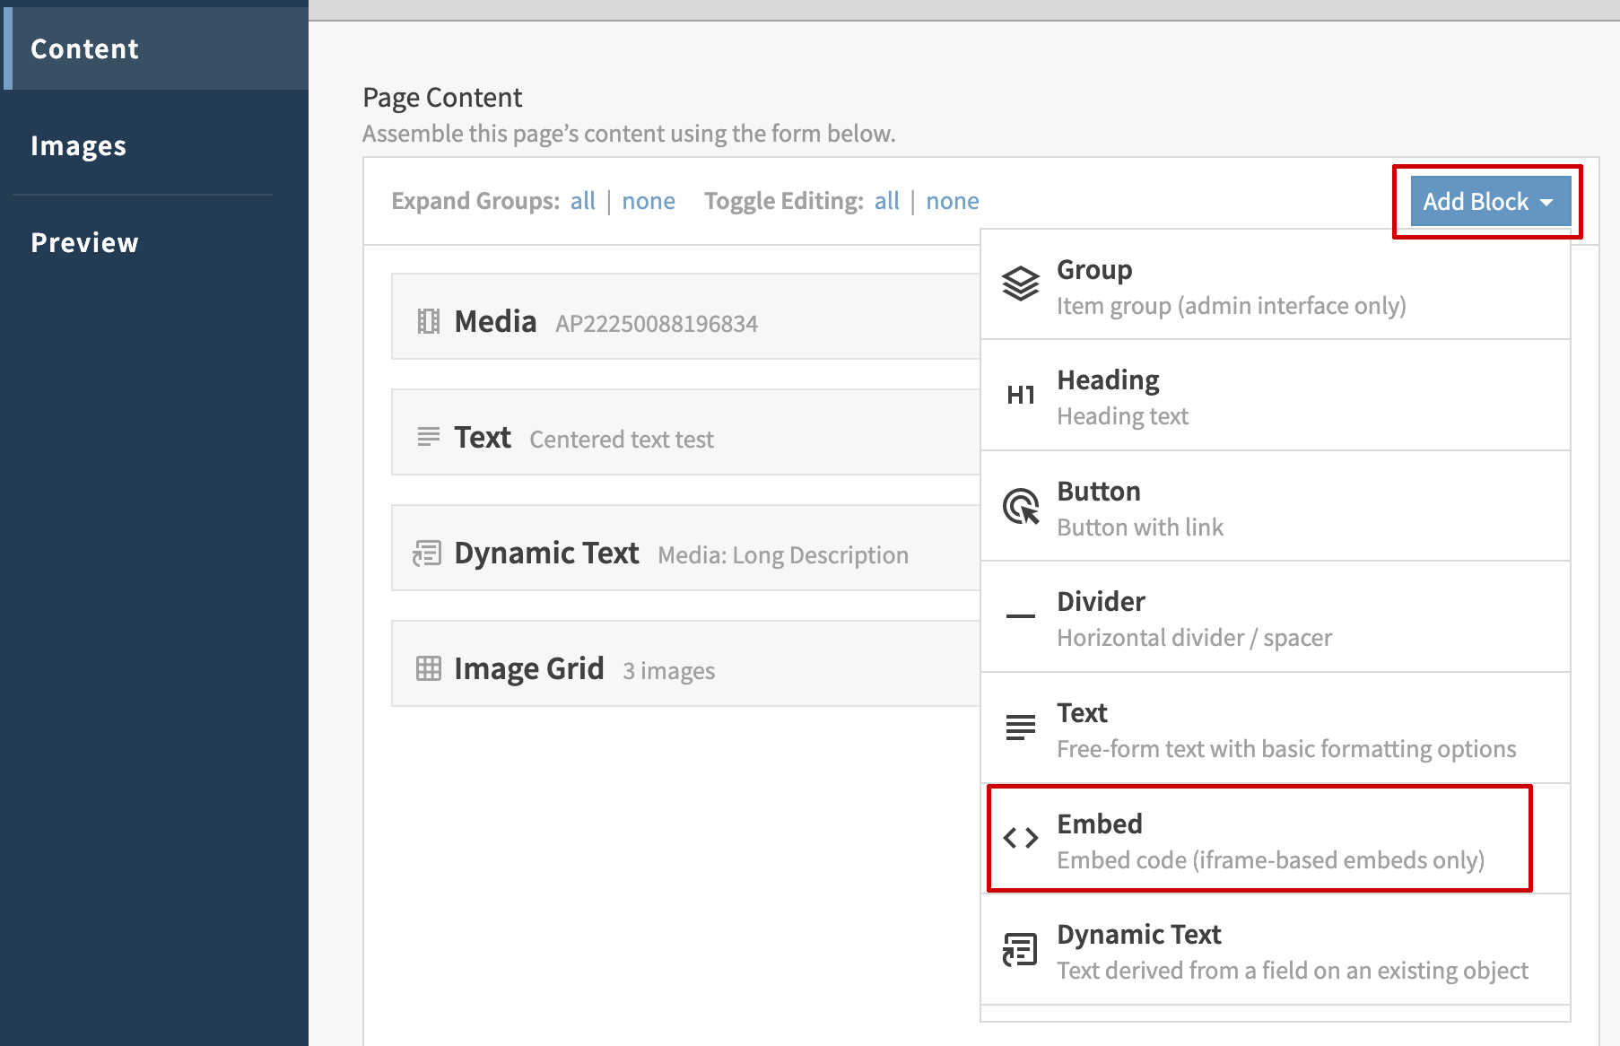This screenshot has width=1620, height=1046.
Task: Switch to the Images tab
Action: 79,145
